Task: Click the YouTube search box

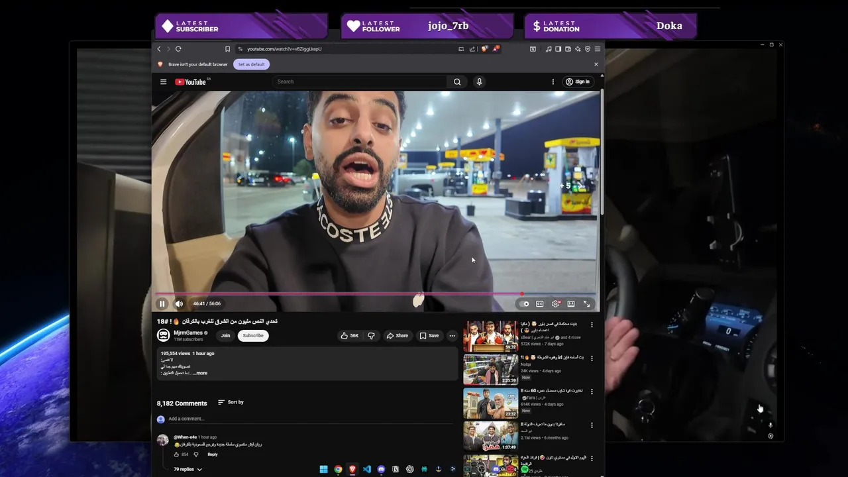Action: pyautogui.click(x=361, y=82)
